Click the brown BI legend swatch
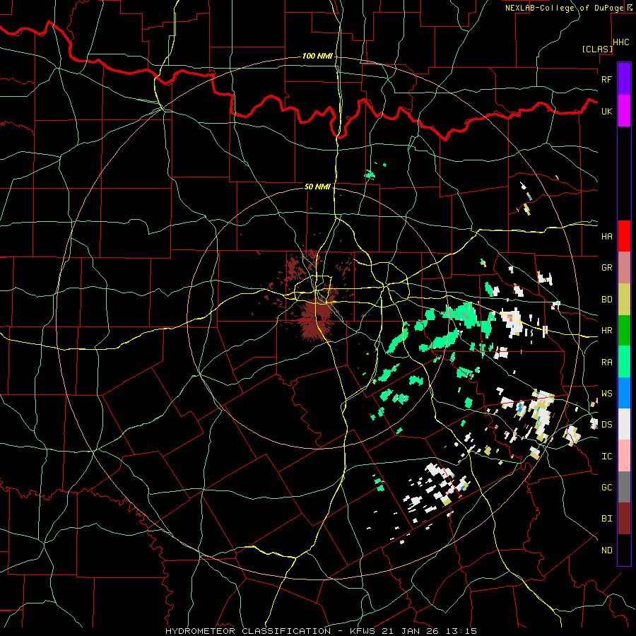 click(x=624, y=519)
